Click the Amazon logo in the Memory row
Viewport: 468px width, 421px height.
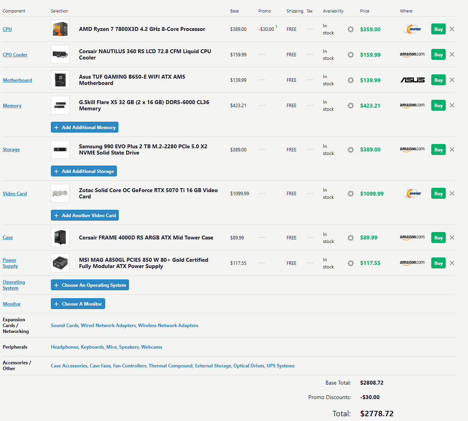point(412,105)
